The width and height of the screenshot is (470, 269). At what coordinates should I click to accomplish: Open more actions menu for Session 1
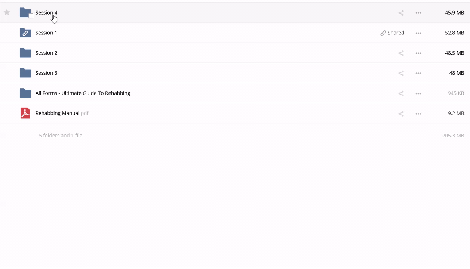pos(418,33)
